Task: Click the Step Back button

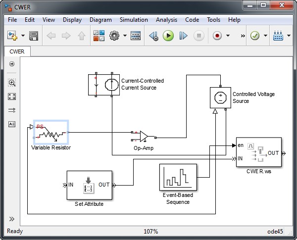Action: (x=153, y=36)
